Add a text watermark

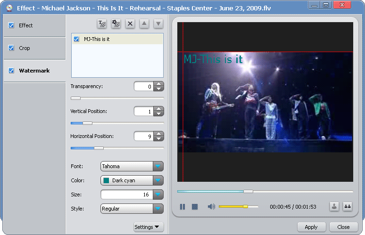[x=102, y=24]
